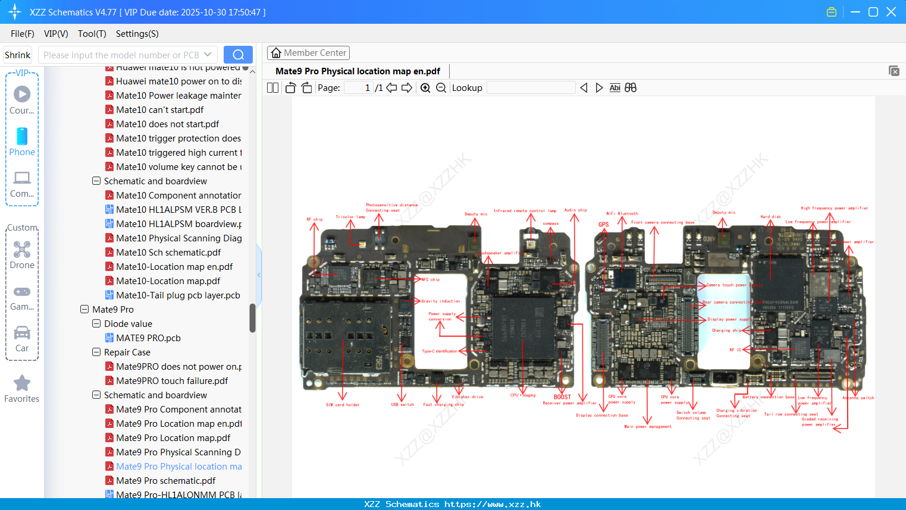Image resolution: width=906 pixels, height=510 pixels.
Task: Click the Lookup text field
Action: click(531, 87)
